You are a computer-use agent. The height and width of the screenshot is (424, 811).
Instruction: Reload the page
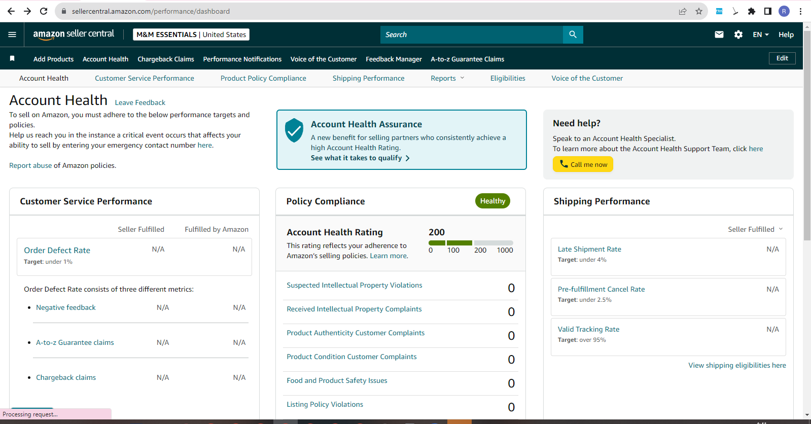[44, 11]
